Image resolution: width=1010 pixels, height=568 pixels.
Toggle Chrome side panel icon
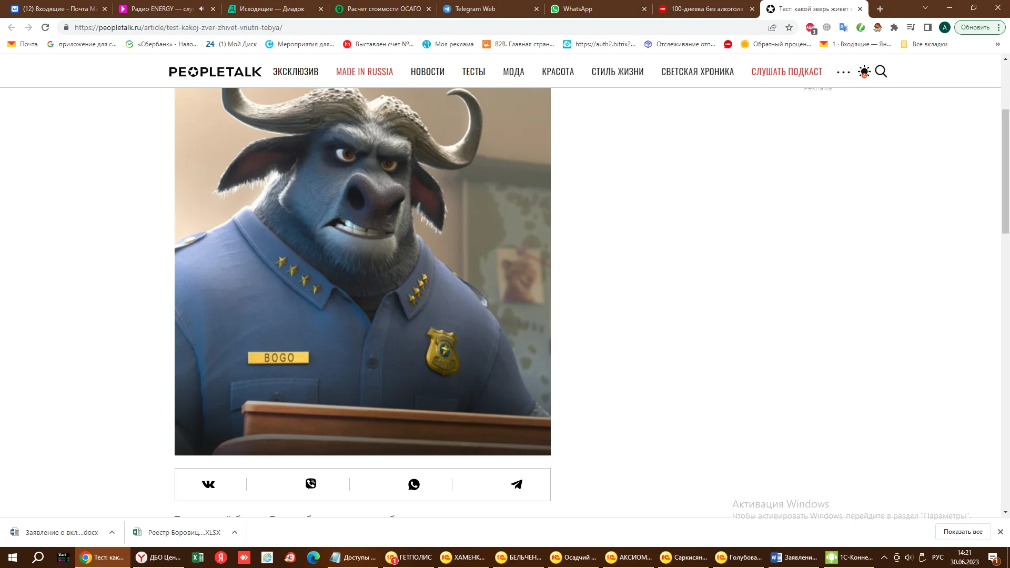(x=928, y=27)
